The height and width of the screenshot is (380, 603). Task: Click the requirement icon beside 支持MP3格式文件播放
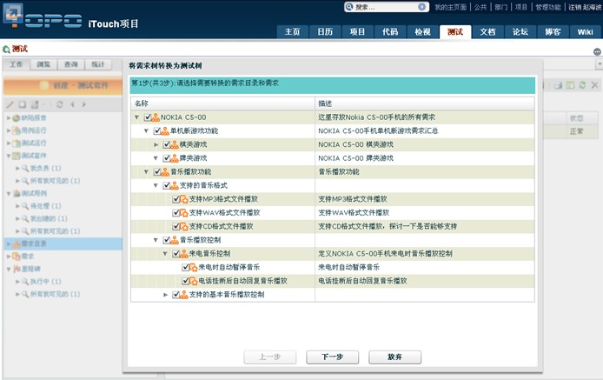click(x=184, y=199)
